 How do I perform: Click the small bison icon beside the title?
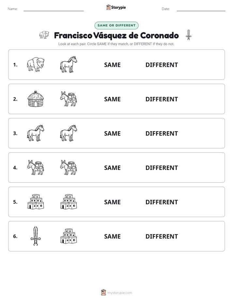pyautogui.click(x=44, y=35)
